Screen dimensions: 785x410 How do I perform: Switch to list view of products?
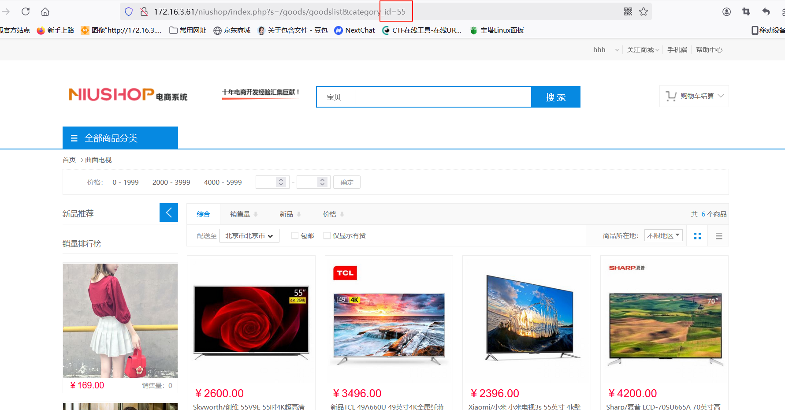point(719,236)
